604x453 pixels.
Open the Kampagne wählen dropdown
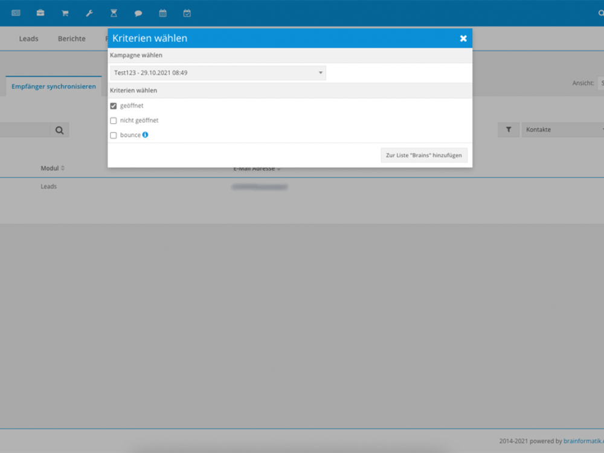[218, 73]
